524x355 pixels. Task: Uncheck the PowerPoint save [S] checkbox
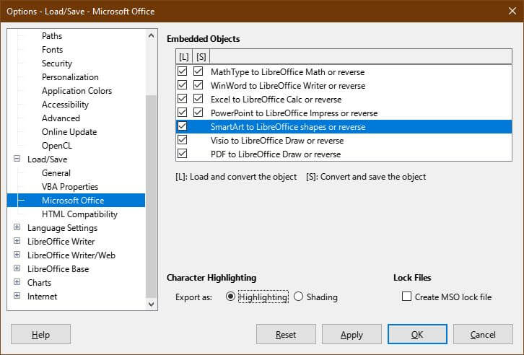198,113
